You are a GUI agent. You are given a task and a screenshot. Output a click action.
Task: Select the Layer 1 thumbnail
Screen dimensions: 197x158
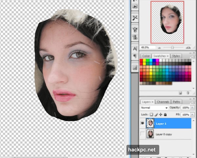150,123
